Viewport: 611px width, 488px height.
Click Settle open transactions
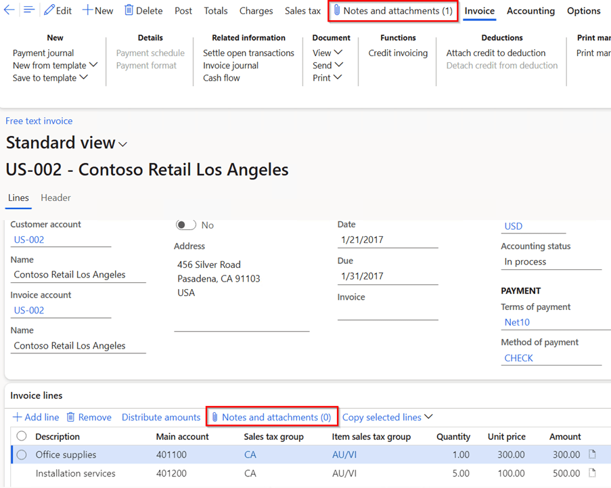(x=248, y=53)
